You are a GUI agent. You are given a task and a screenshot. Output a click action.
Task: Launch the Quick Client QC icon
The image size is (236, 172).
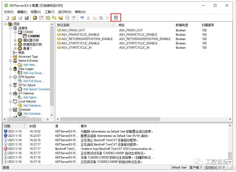(x=116, y=18)
